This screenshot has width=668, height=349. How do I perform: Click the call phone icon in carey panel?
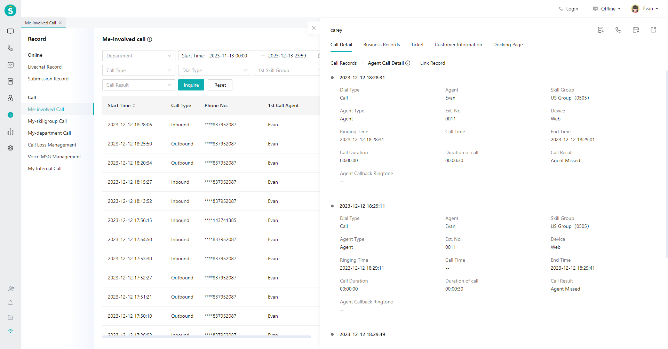[x=618, y=30]
